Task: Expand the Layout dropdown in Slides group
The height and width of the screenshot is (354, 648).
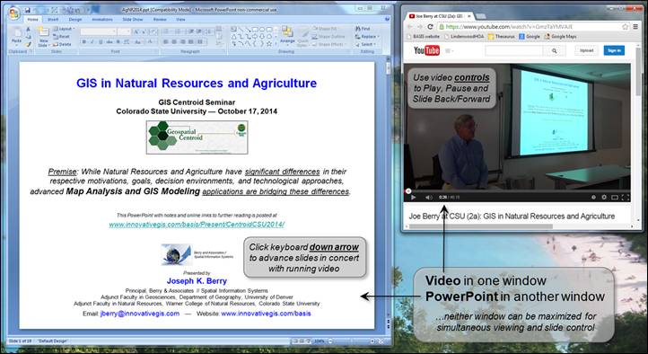Action: pos(64,29)
